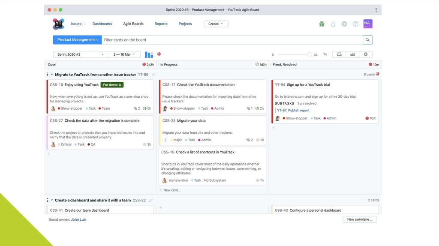Open the Reports menu item

pos(161,24)
